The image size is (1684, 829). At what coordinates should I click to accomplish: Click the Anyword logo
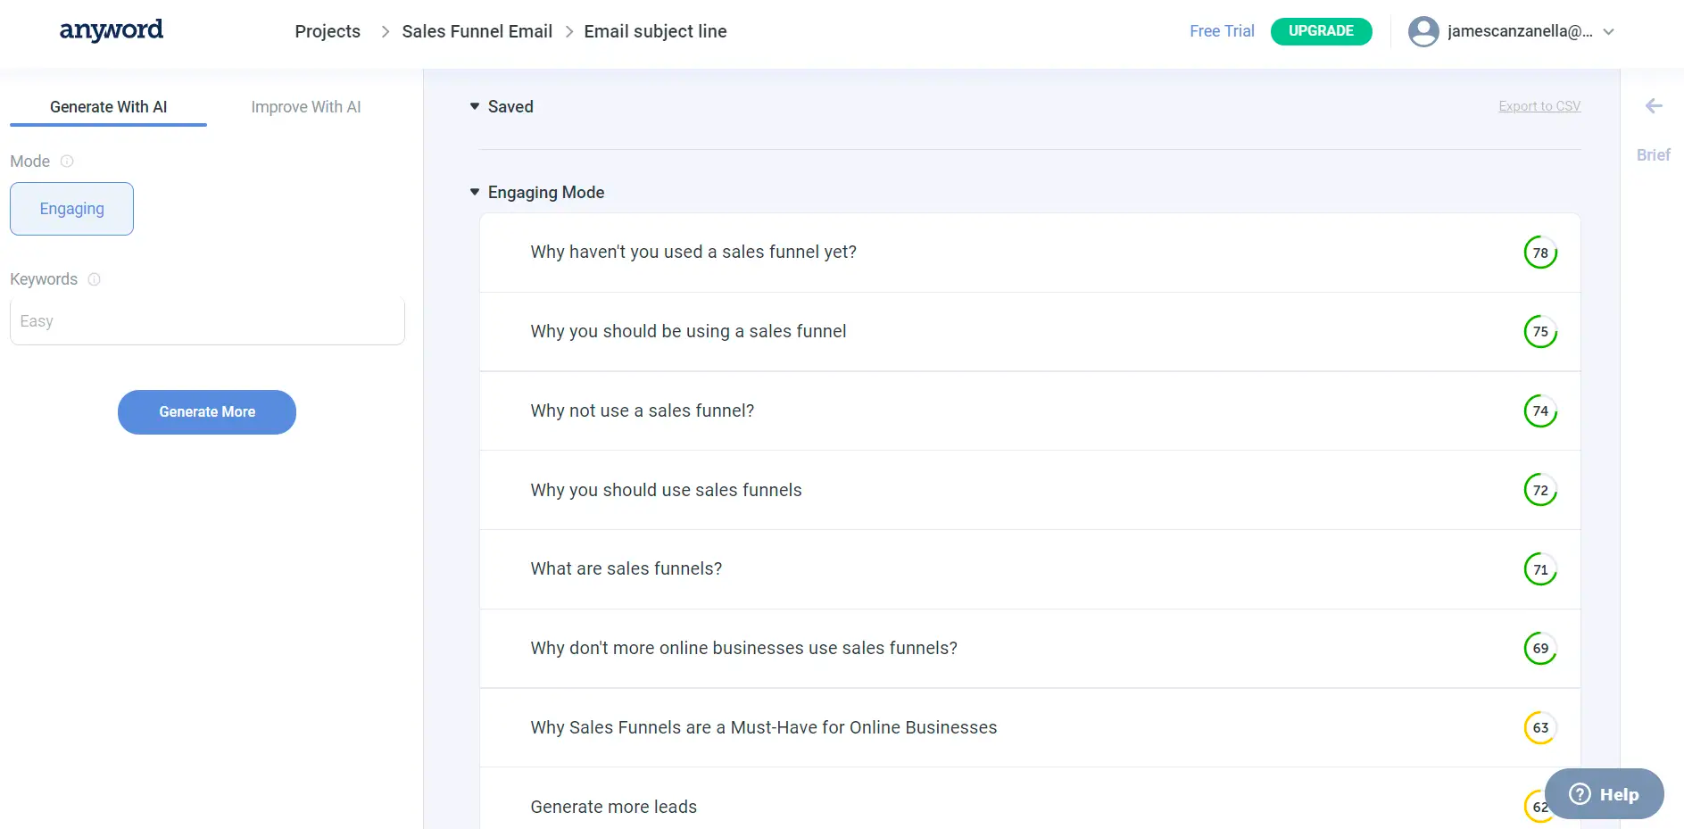click(x=111, y=30)
